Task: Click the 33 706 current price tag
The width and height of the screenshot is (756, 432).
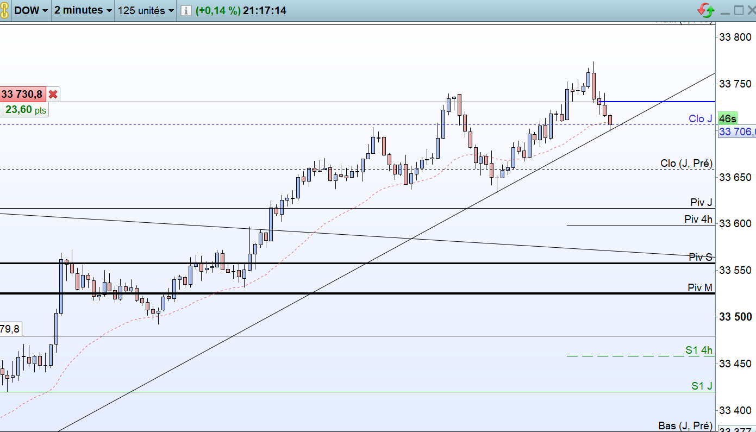Action: click(x=737, y=132)
